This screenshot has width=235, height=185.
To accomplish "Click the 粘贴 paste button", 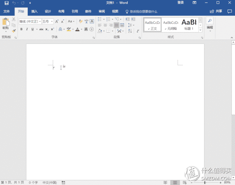I will [x=6, y=25].
